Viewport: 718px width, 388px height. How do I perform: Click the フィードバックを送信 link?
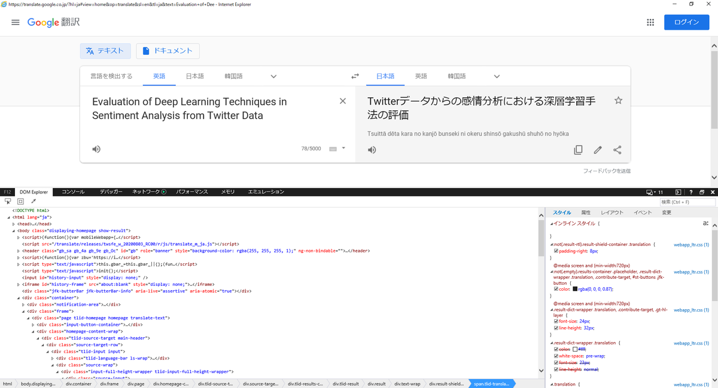point(607,171)
